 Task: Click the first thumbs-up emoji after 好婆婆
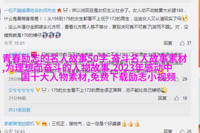click(124, 123)
